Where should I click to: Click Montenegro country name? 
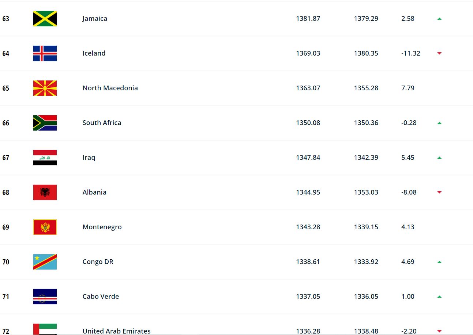(102, 227)
